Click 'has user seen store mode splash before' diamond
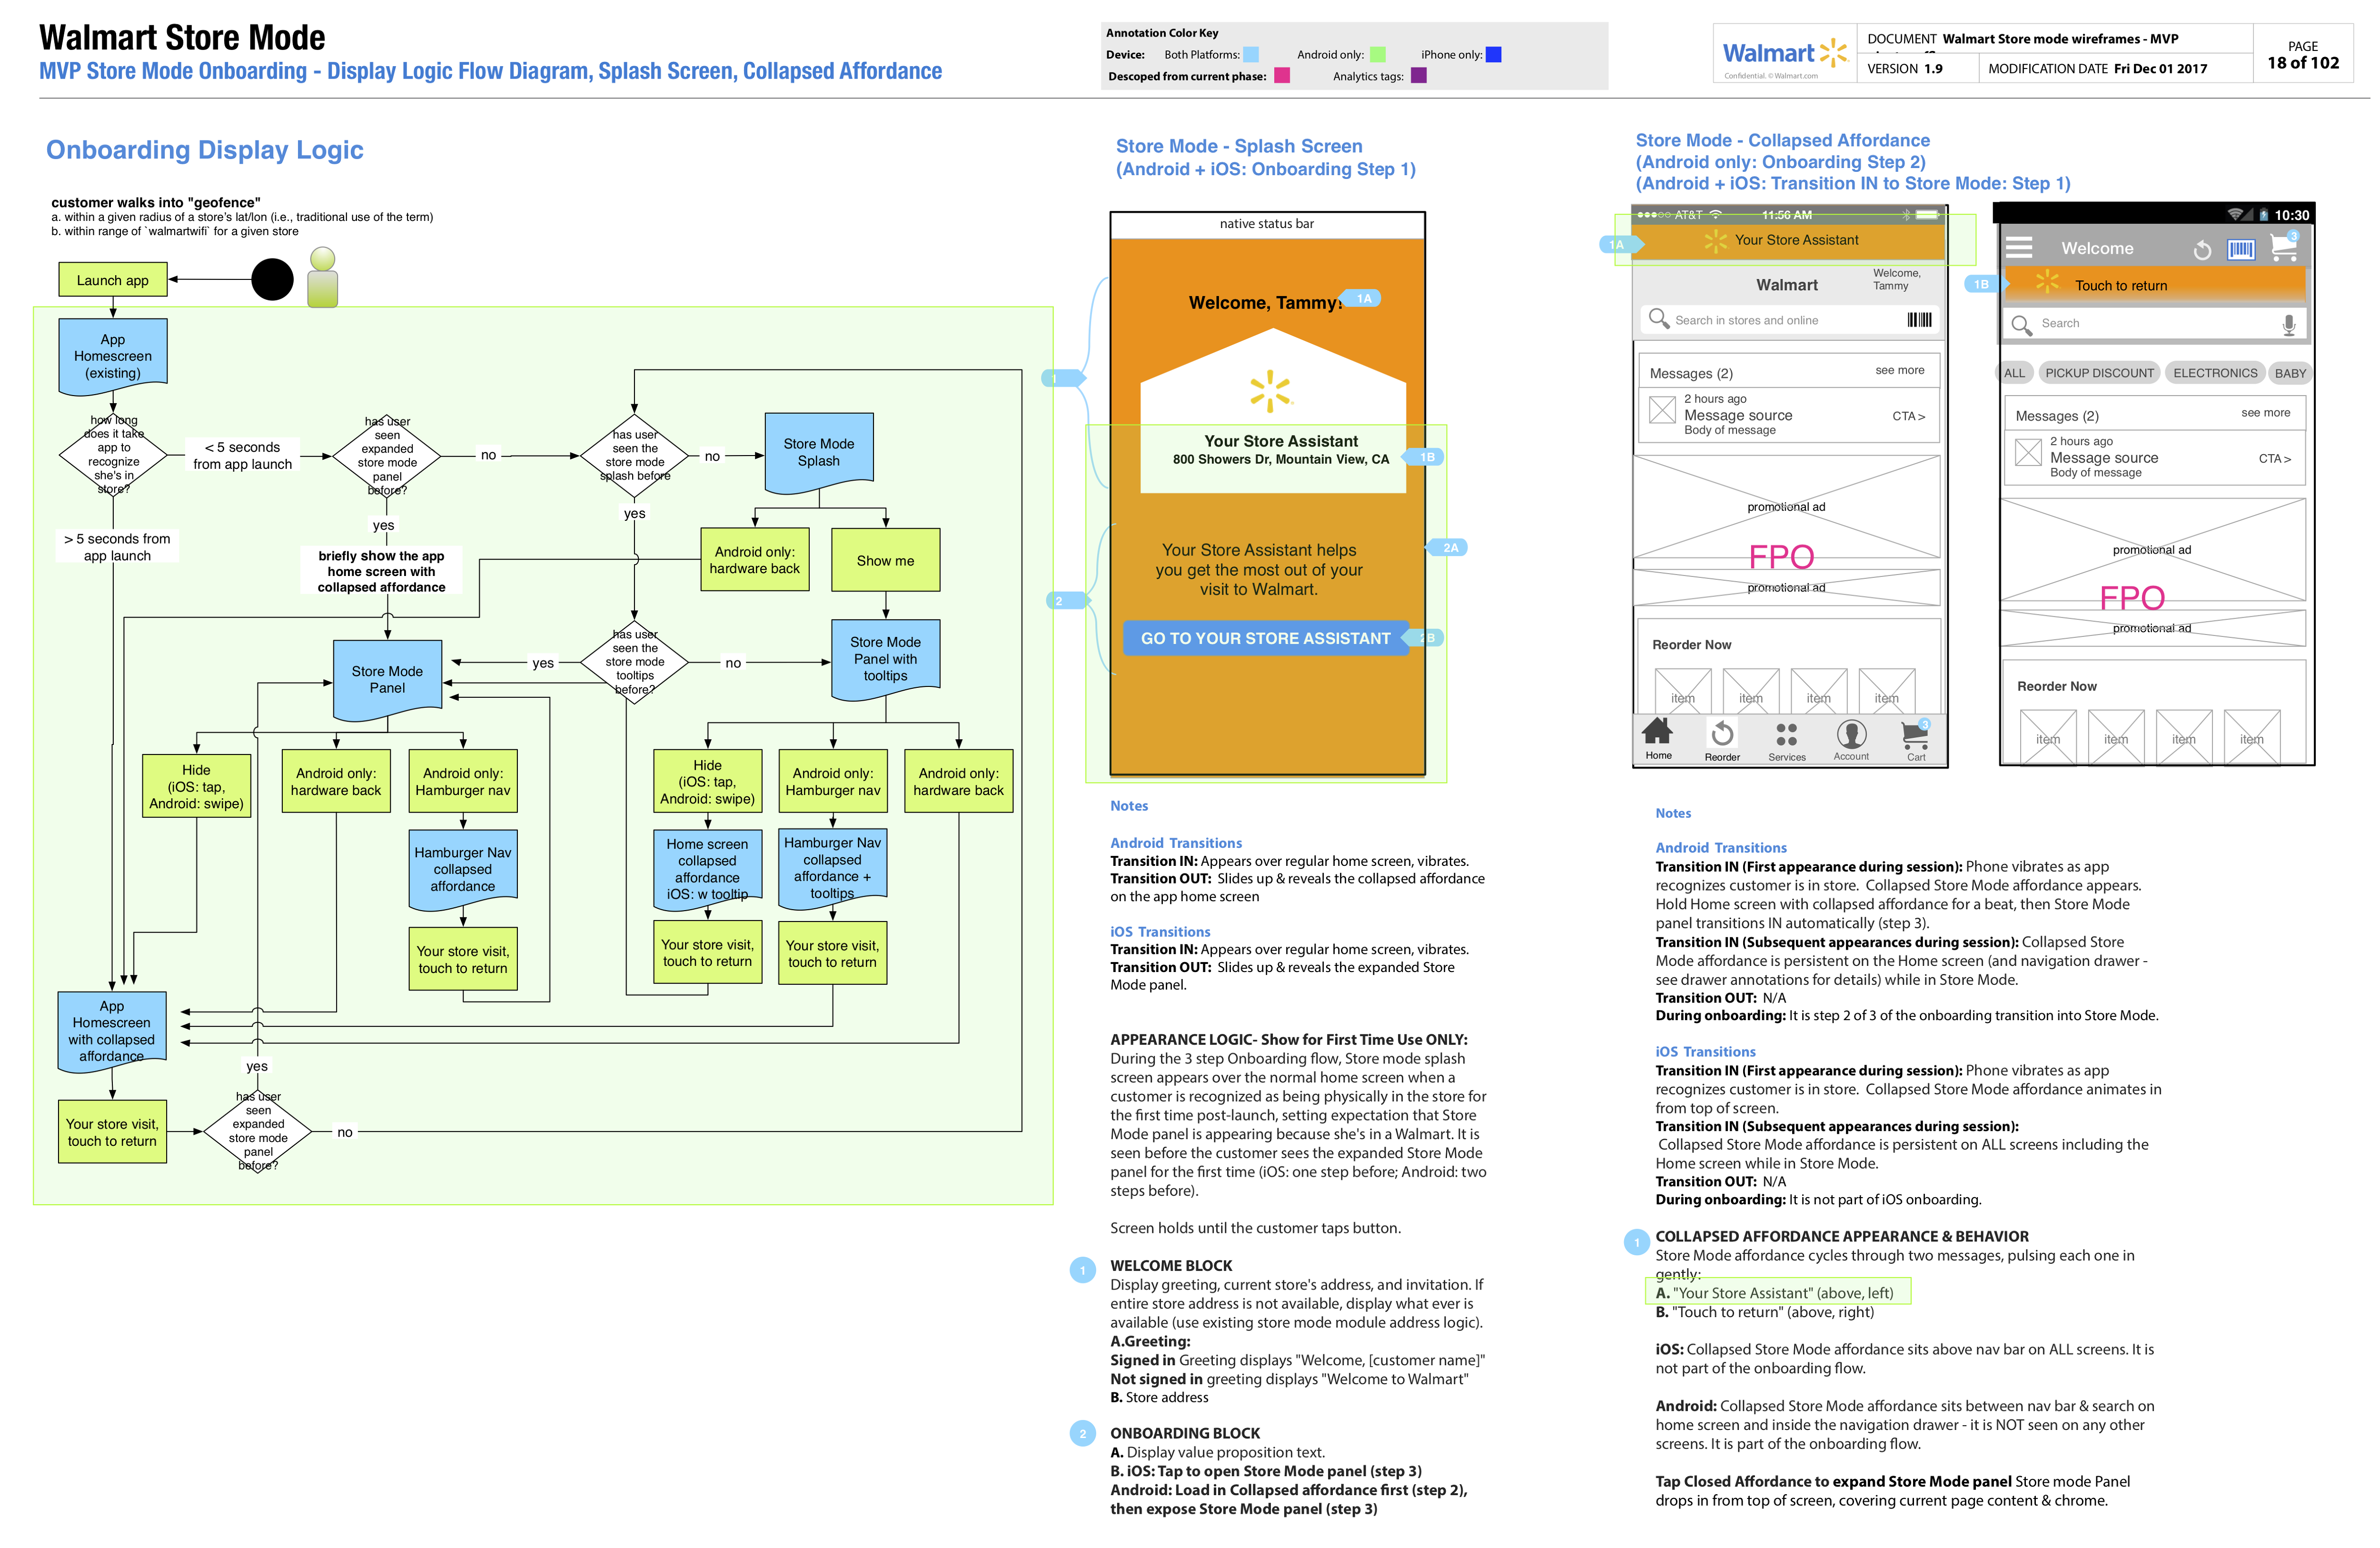Viewport: 2380px width, 1548px height. tap(635, 456)
